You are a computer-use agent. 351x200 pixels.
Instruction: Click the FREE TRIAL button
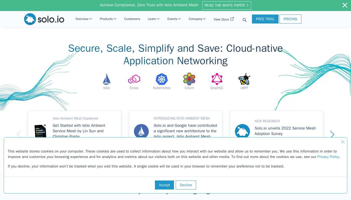[265, 19]
